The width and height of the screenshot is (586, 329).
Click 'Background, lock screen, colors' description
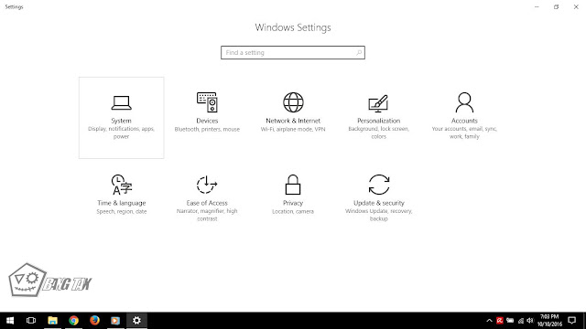pos(378,133)
